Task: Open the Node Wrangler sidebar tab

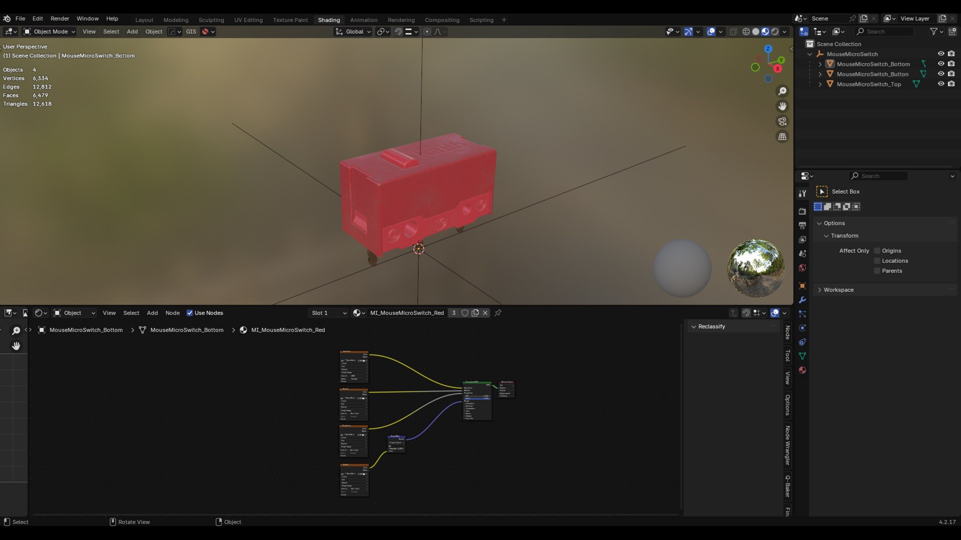Action: (788, 445)
